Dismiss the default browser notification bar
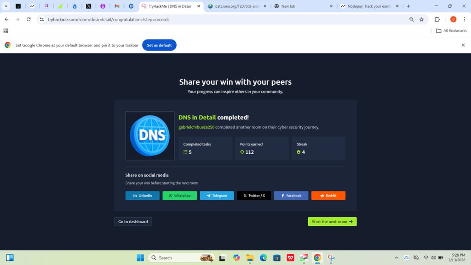 point(463,45)
